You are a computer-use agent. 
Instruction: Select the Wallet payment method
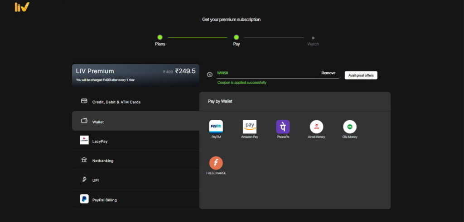135,121
